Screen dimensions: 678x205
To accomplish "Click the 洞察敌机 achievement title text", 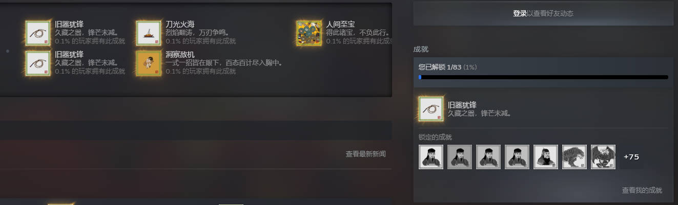I will [180, 54].
